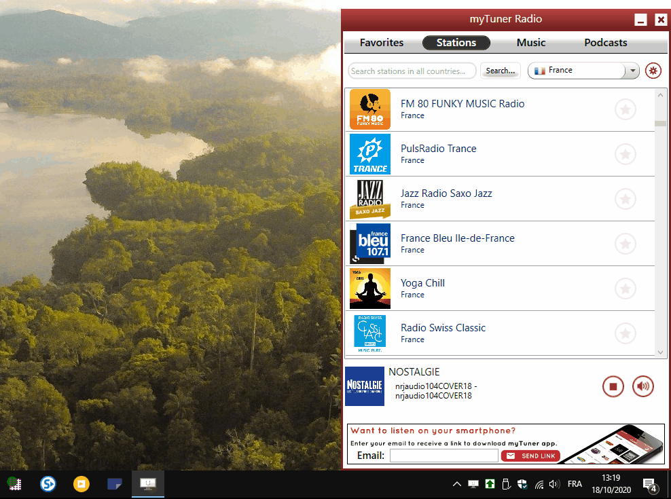The image size is (671, 499).
Task: Click the Search... button
Action: coord(501,71)
